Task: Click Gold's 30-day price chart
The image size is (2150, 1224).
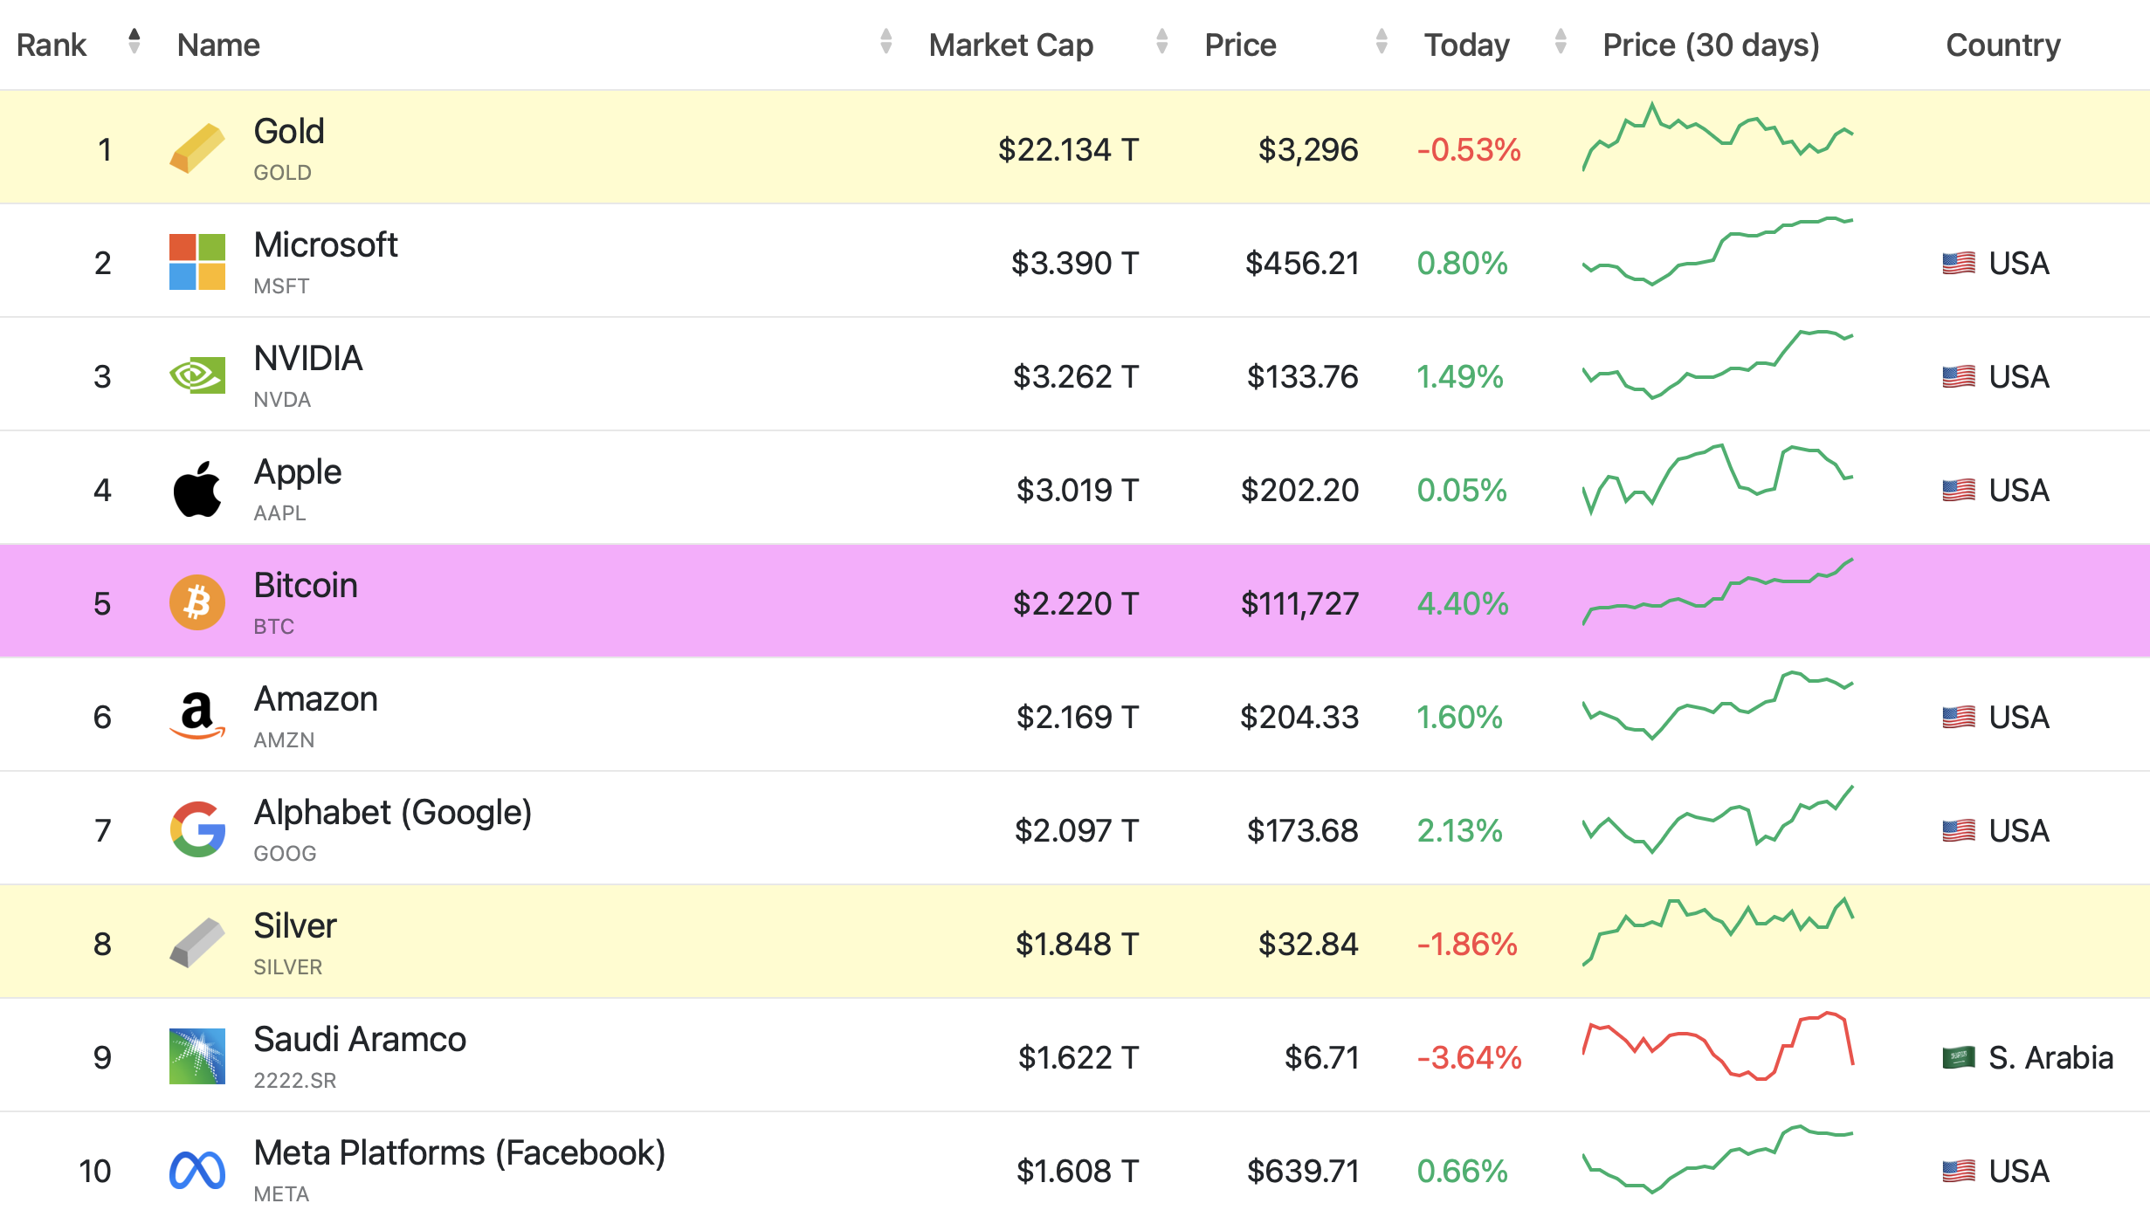Action: (x=1718, y=137)
